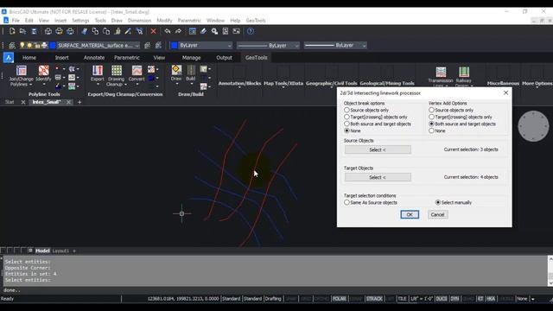Switch to the Manage ribbon tab
This screenshot has width=553, height=311.
pyautogui.click(x=191, y=58)
